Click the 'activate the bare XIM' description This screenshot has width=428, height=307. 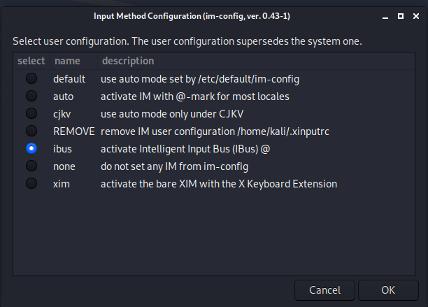pyautogui.click(x=218, y=184)
